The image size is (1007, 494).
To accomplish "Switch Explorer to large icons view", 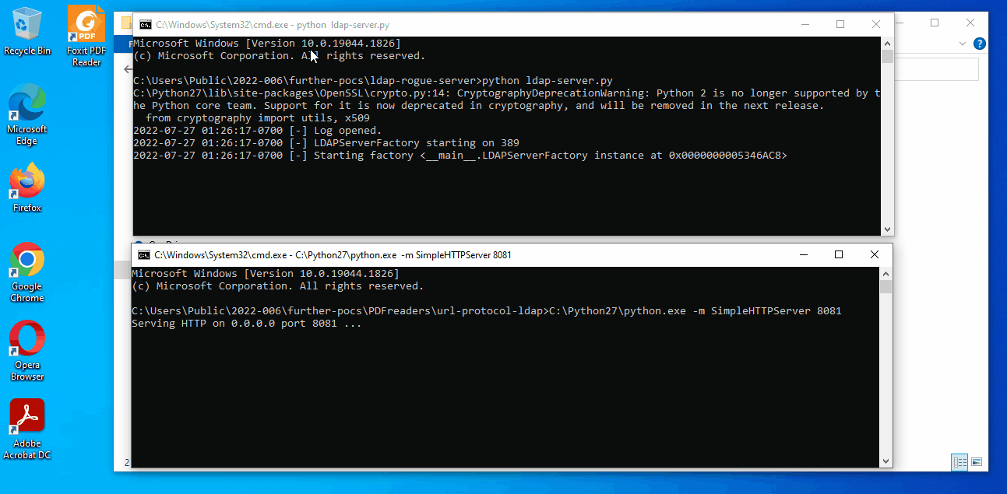I will [x=976, y=462].
